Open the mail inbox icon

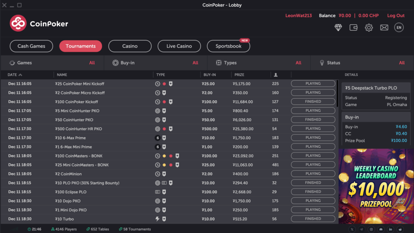click(x=384, y=28)
